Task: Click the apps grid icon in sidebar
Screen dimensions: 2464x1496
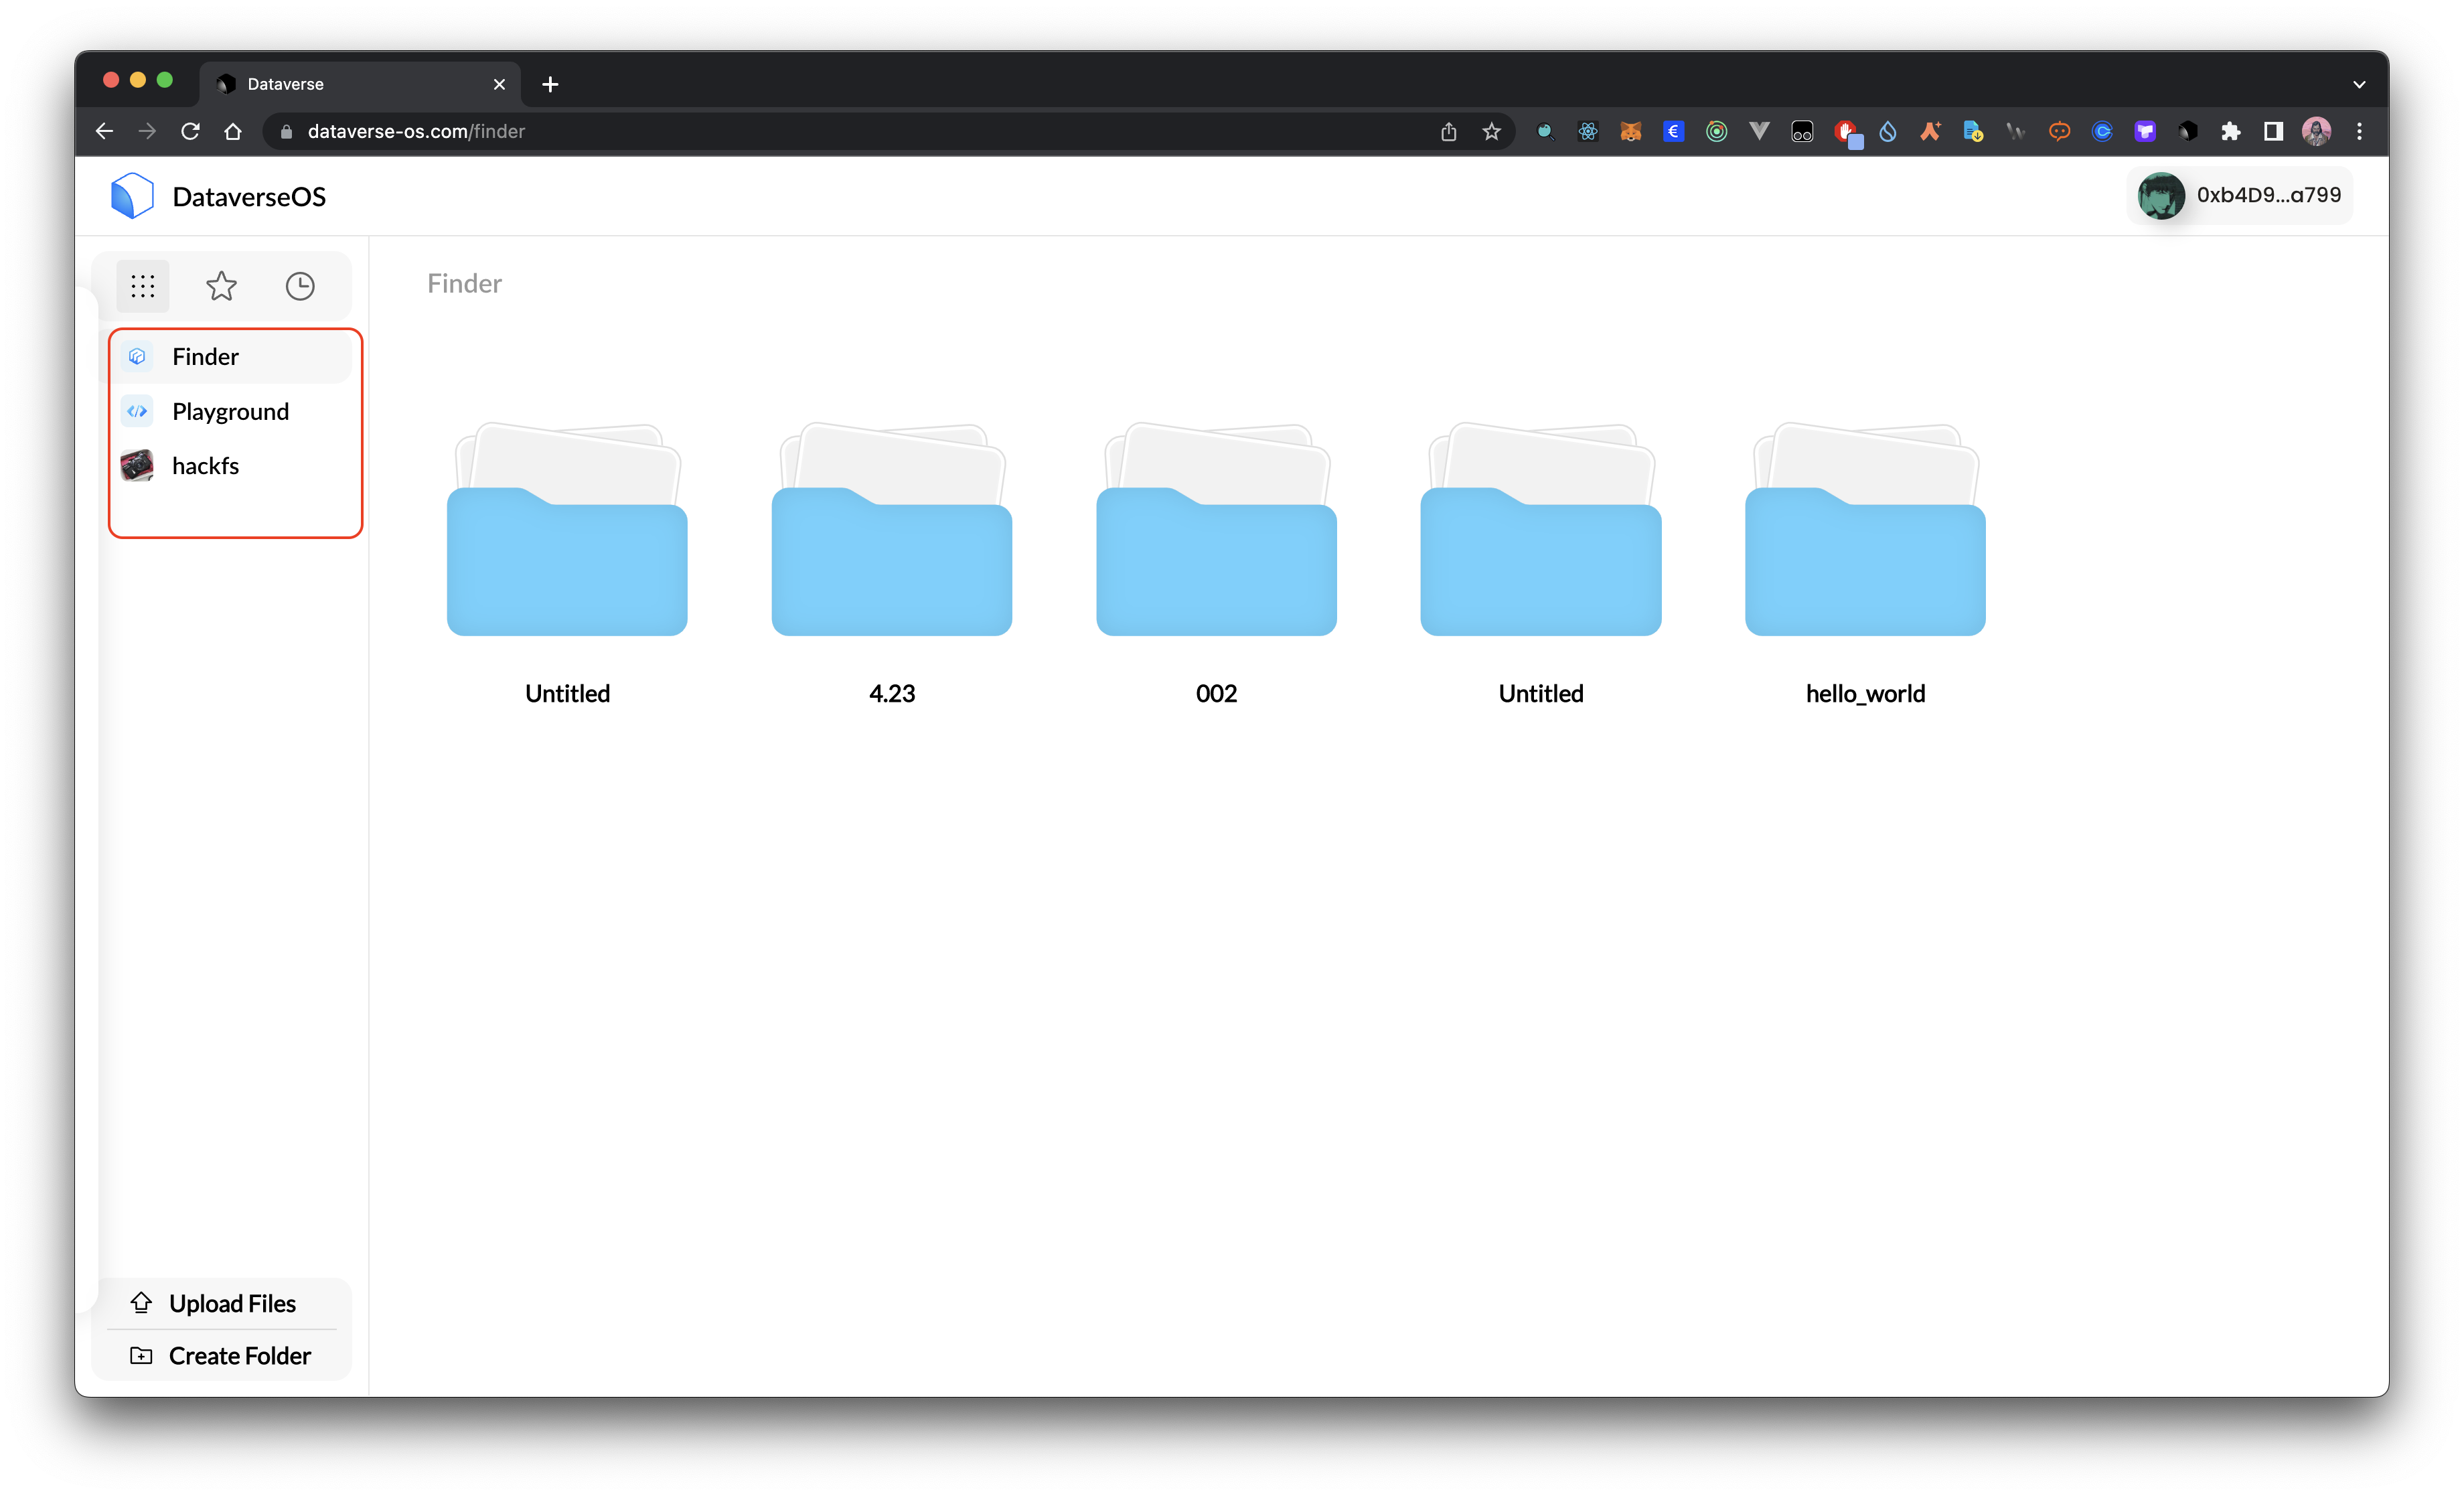Action: tap(143, 286)
